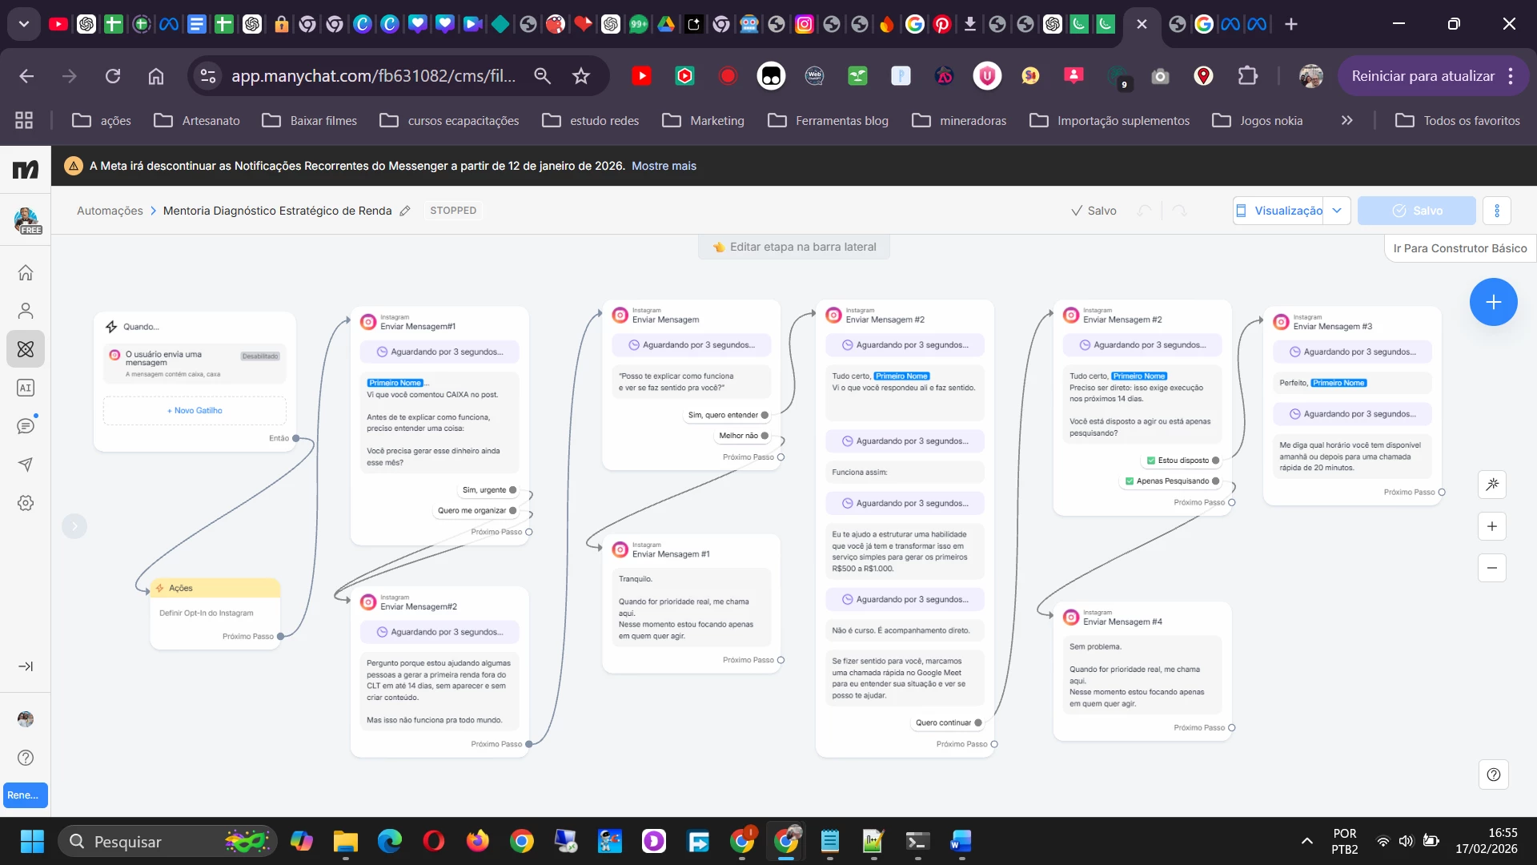Open the three-dot more options menu
The height and width of the screenshot is (865, 1537).
click(1497, 211)
